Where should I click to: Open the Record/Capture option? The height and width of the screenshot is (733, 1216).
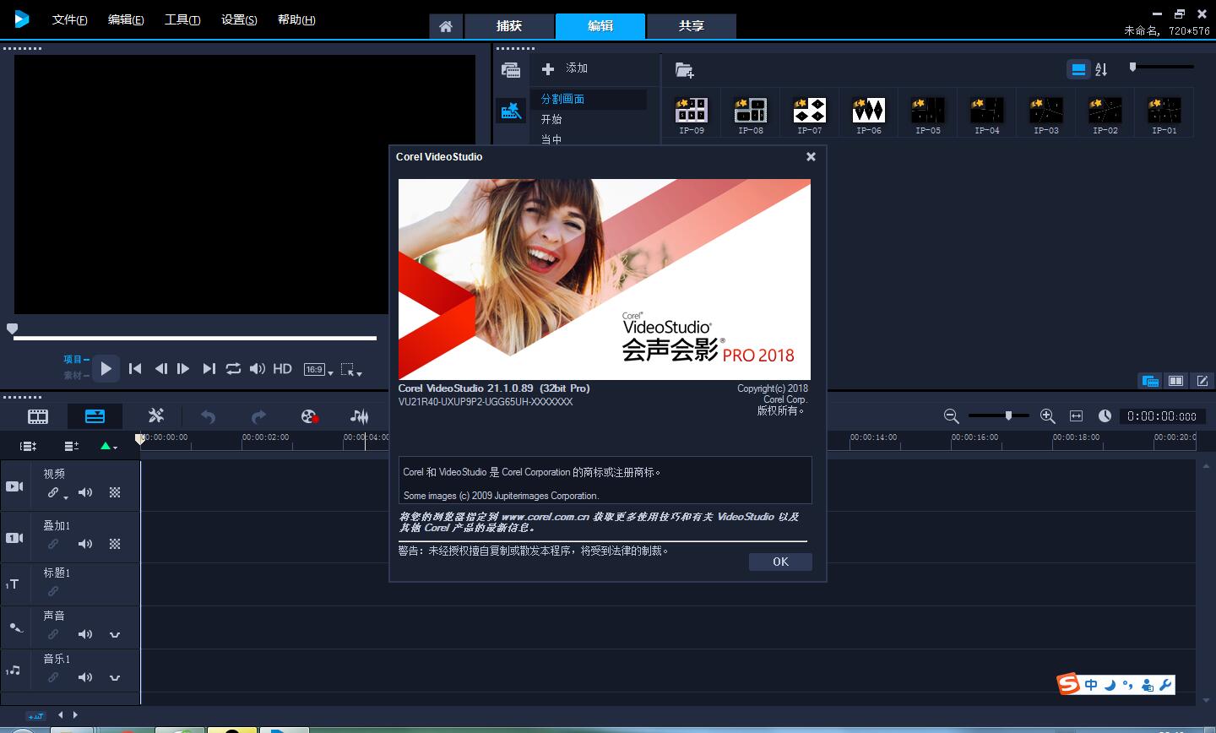(310, 416)
